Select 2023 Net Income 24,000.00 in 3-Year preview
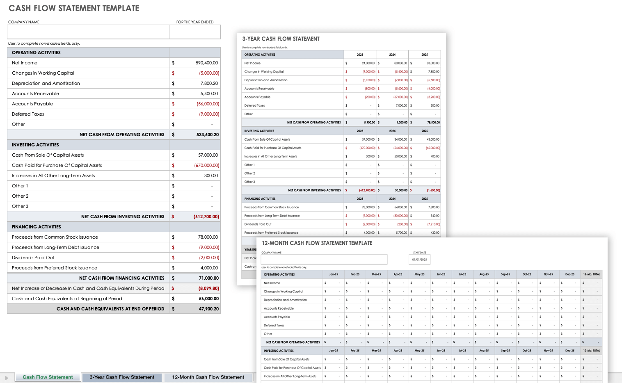 click(x=368, y=63)
